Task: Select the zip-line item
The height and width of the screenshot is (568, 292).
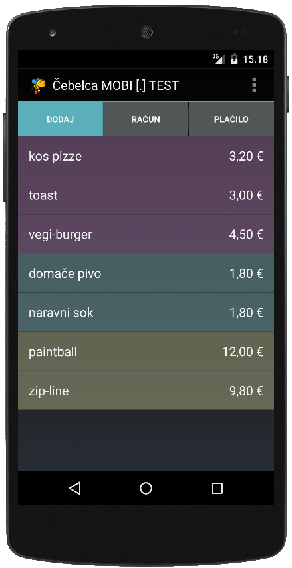Action: 146,391
